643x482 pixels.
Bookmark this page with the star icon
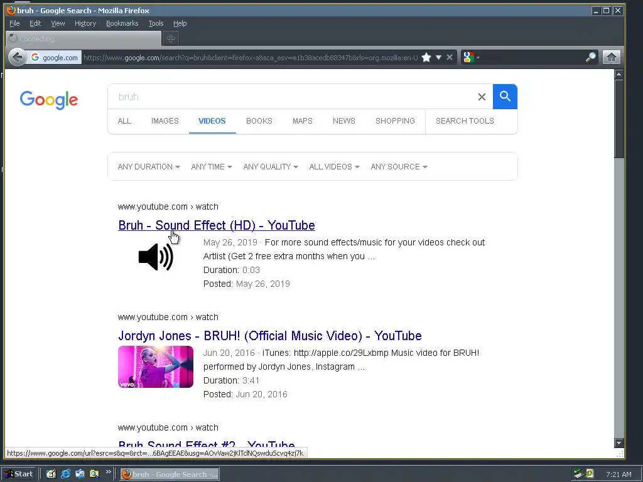click(x=426, y=57)
